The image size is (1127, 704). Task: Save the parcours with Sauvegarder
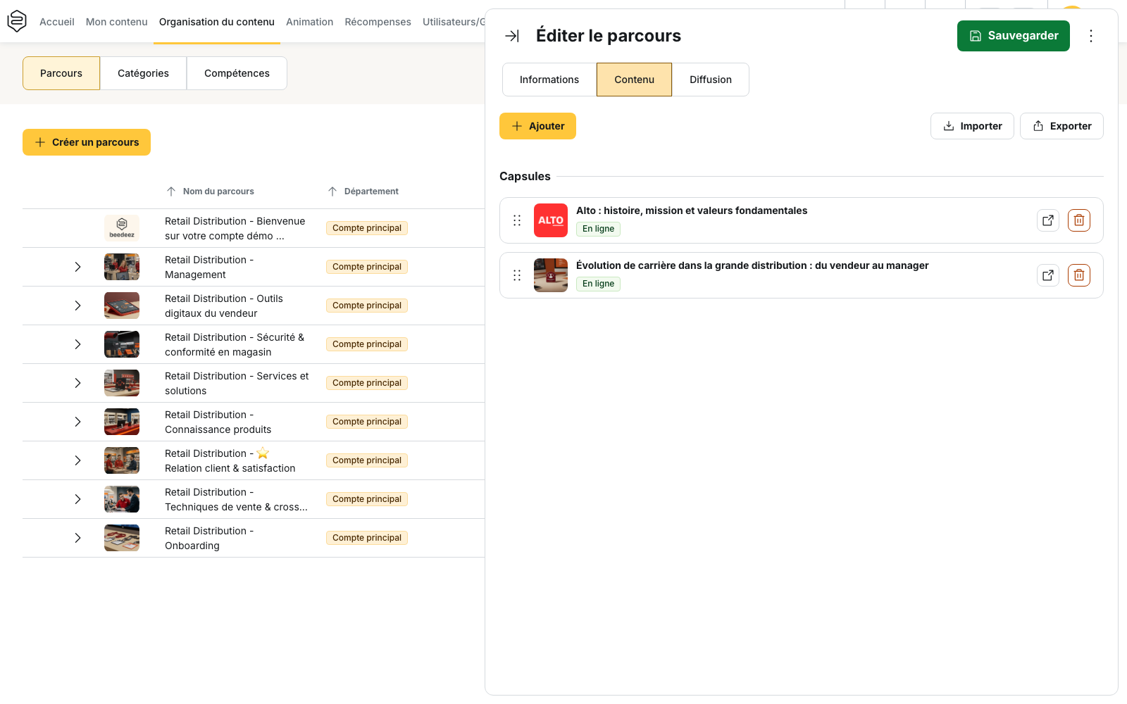(1014, 36)
